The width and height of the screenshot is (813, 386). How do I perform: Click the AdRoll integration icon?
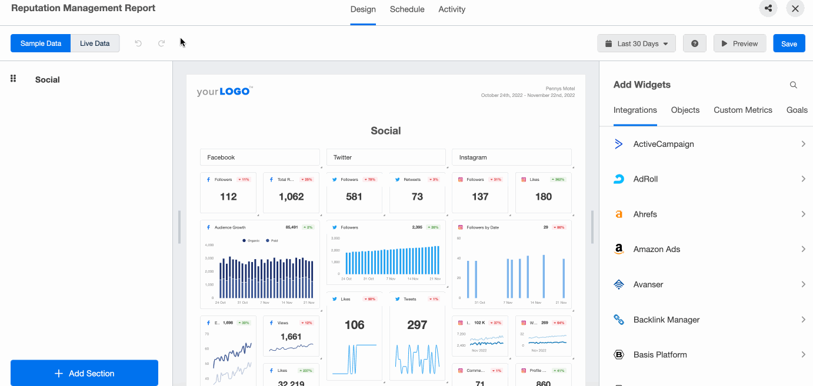coord(618,179)
